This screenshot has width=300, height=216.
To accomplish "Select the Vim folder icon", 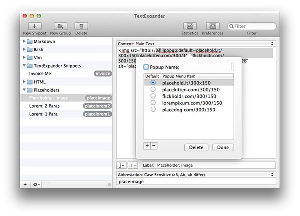I will click(29, 58).
